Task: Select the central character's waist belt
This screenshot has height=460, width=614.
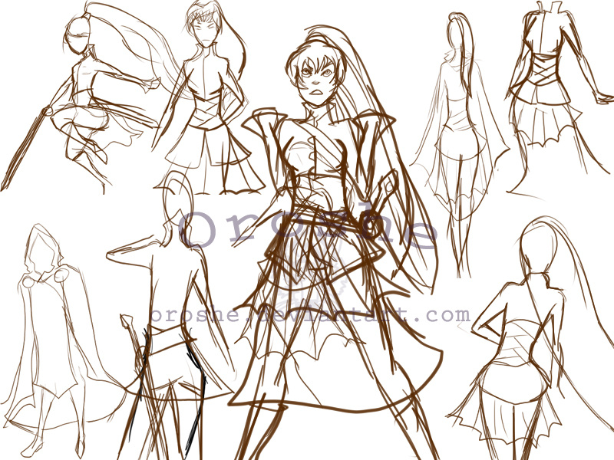Action: click(x=322, y=224)
